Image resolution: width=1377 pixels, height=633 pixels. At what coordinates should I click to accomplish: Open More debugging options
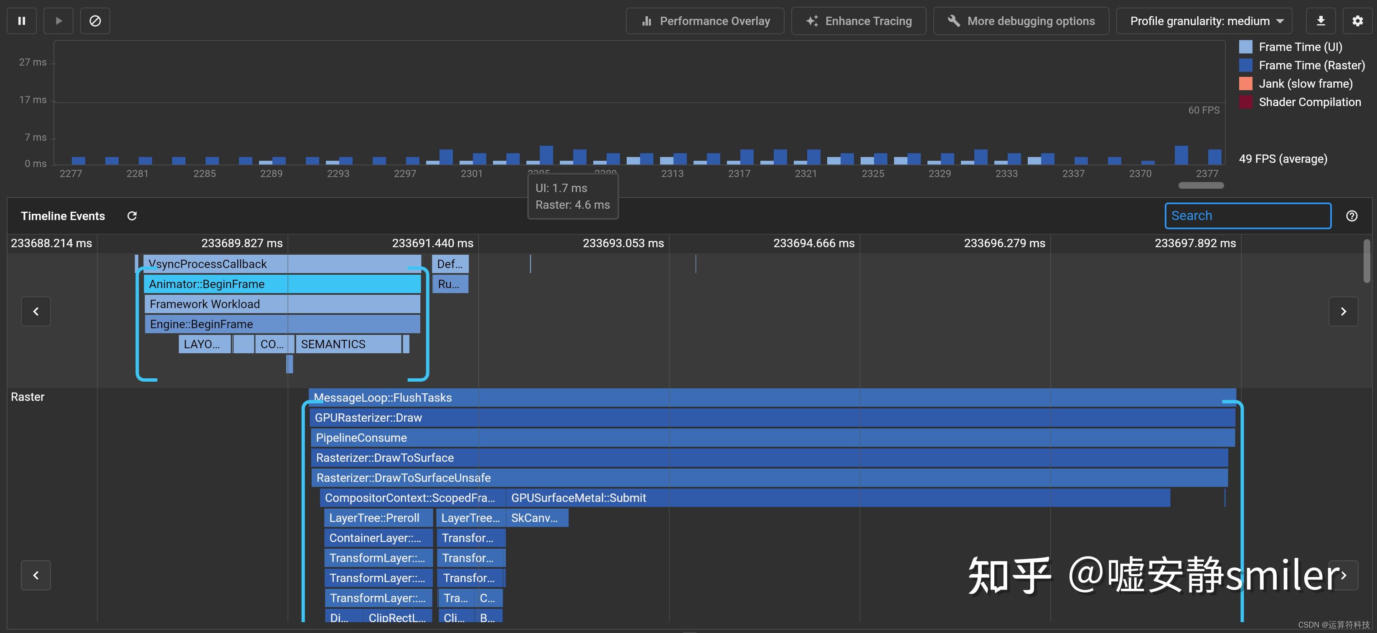[x=1021, y=21]
